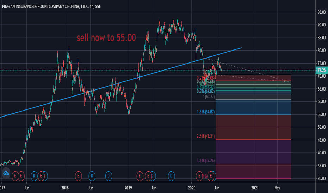328x193 pixels.
Task: Open the standalone D dividend marker between Jun 2019 and 2020
Action: tap(171, 176)
